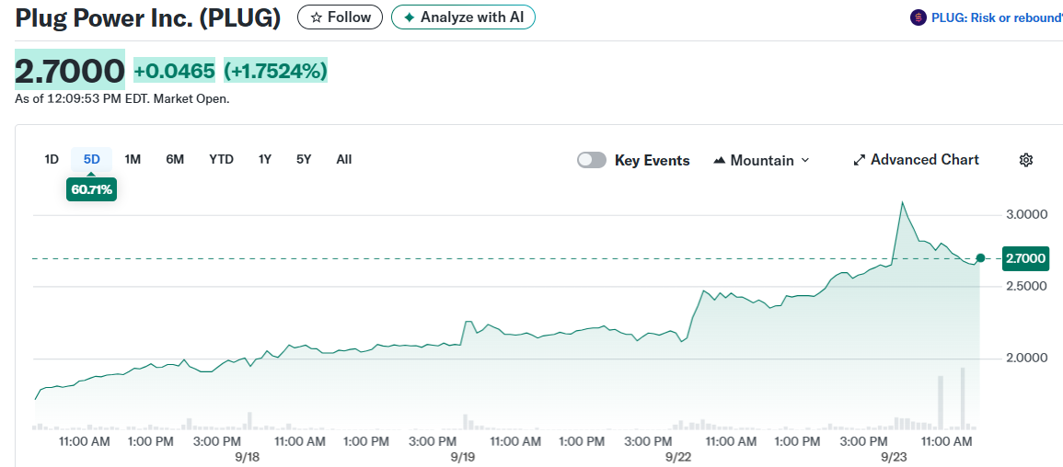Show the All time range
1063x467 pixels.
343,160
